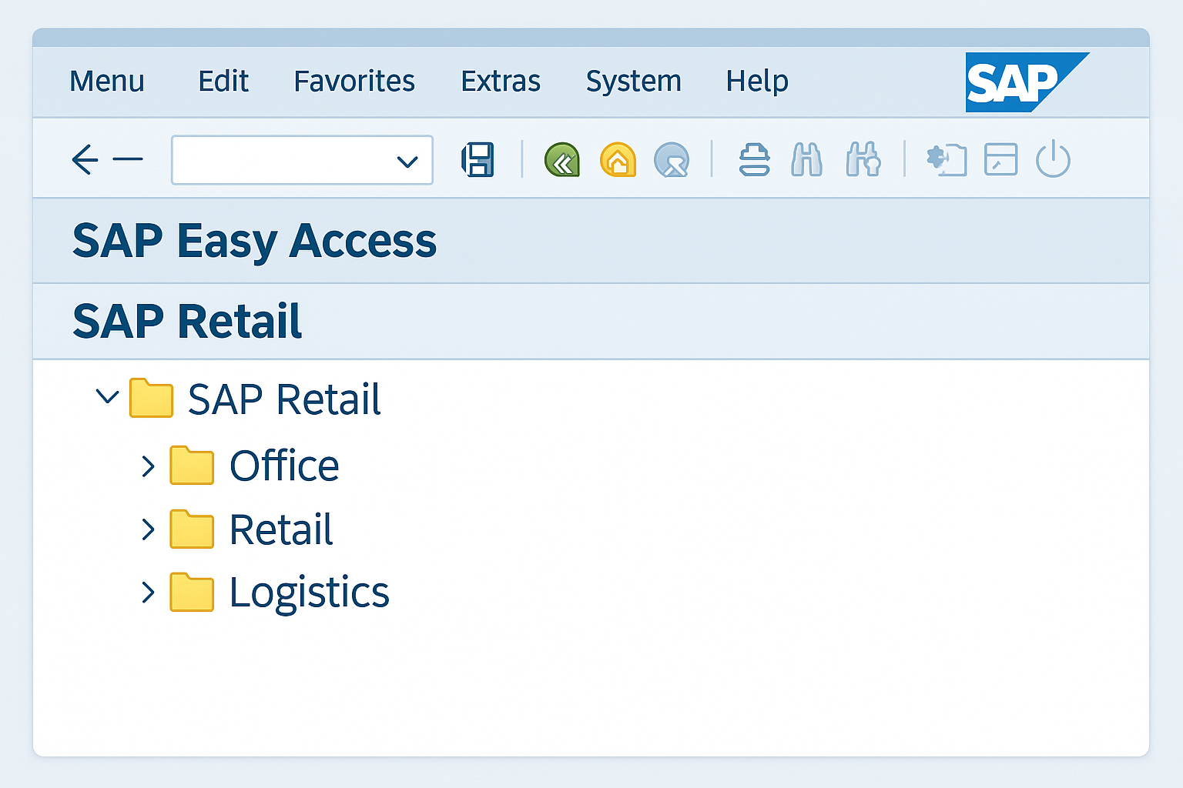Click the SAP Retail root folder icon
Screen dimensions: 1183x788
[x=151, y=398]
